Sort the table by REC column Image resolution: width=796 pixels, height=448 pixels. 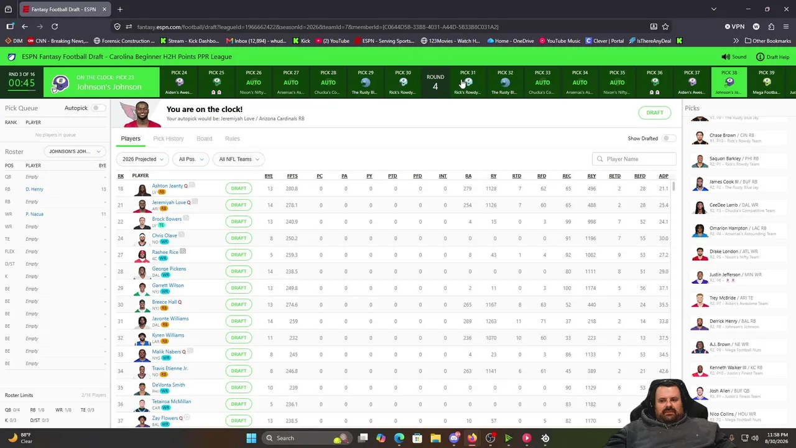(x=567, y=176)
